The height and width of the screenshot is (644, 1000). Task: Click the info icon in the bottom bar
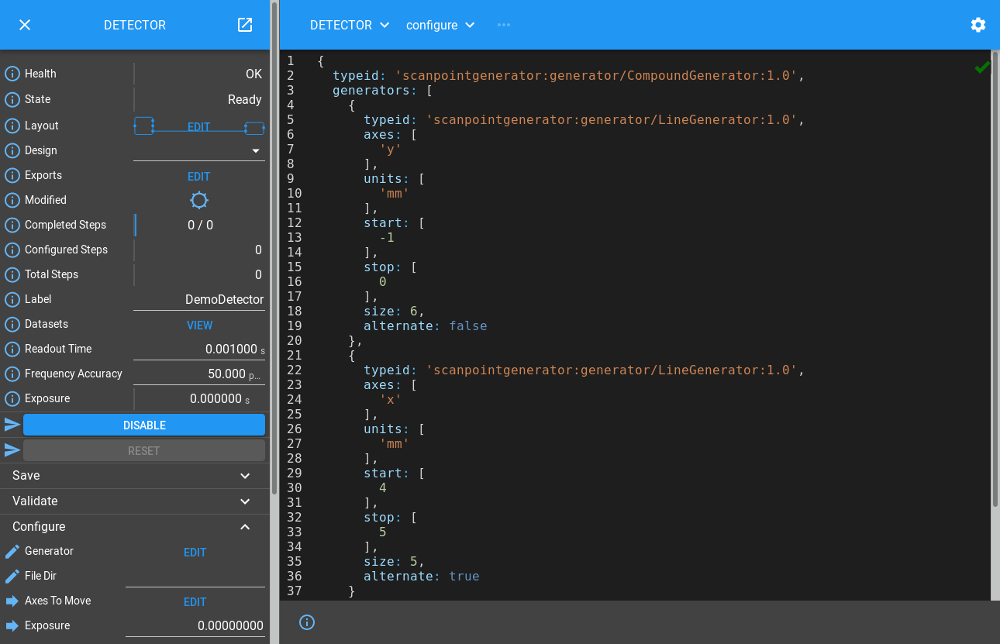click(307, 622)
